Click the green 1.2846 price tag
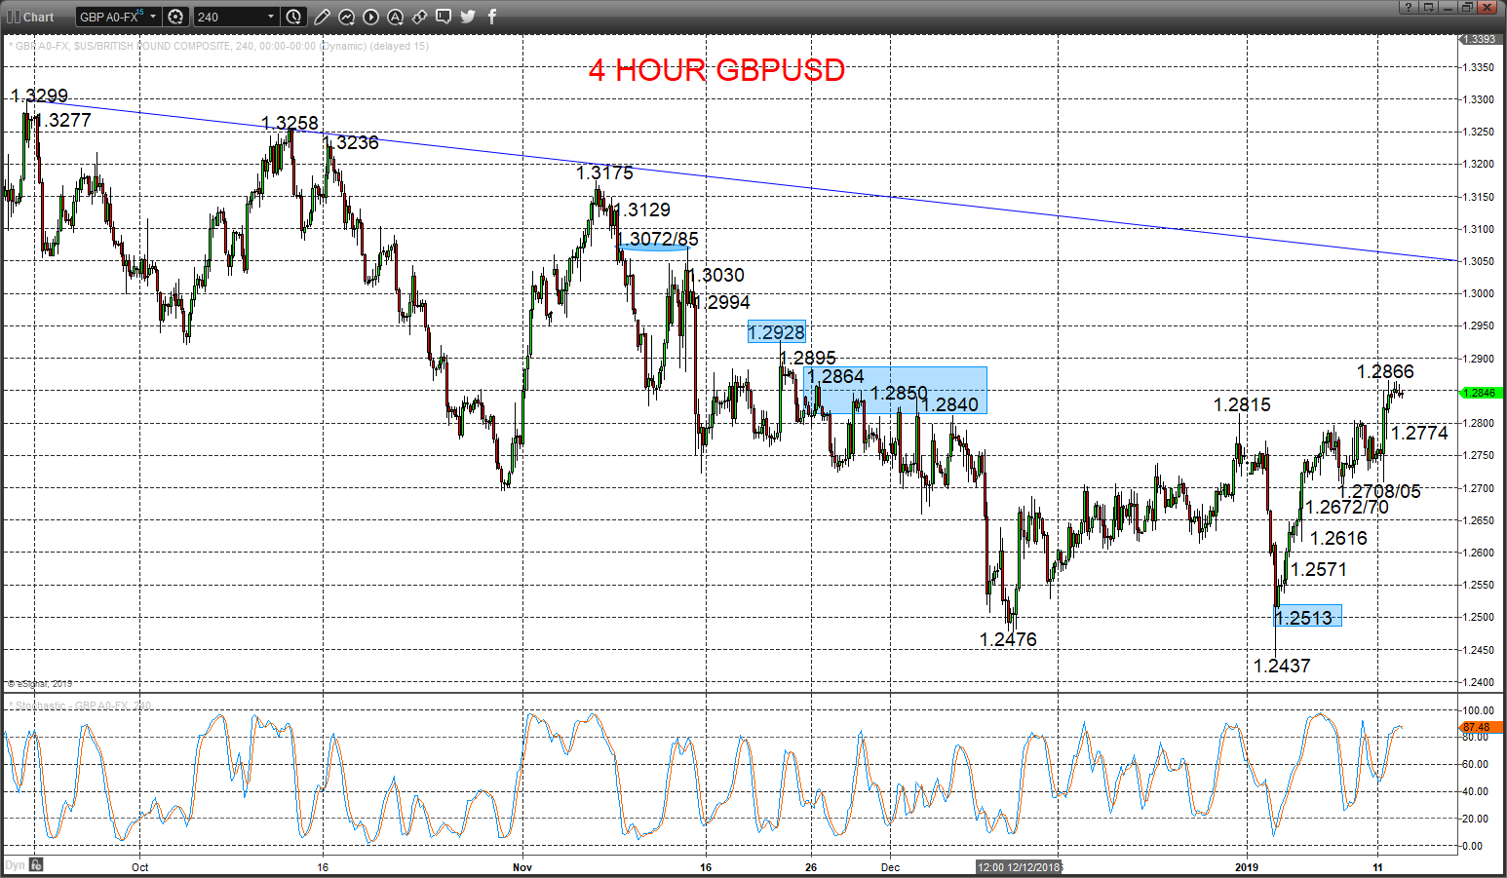1507x878 pixels. point(1479,393)
